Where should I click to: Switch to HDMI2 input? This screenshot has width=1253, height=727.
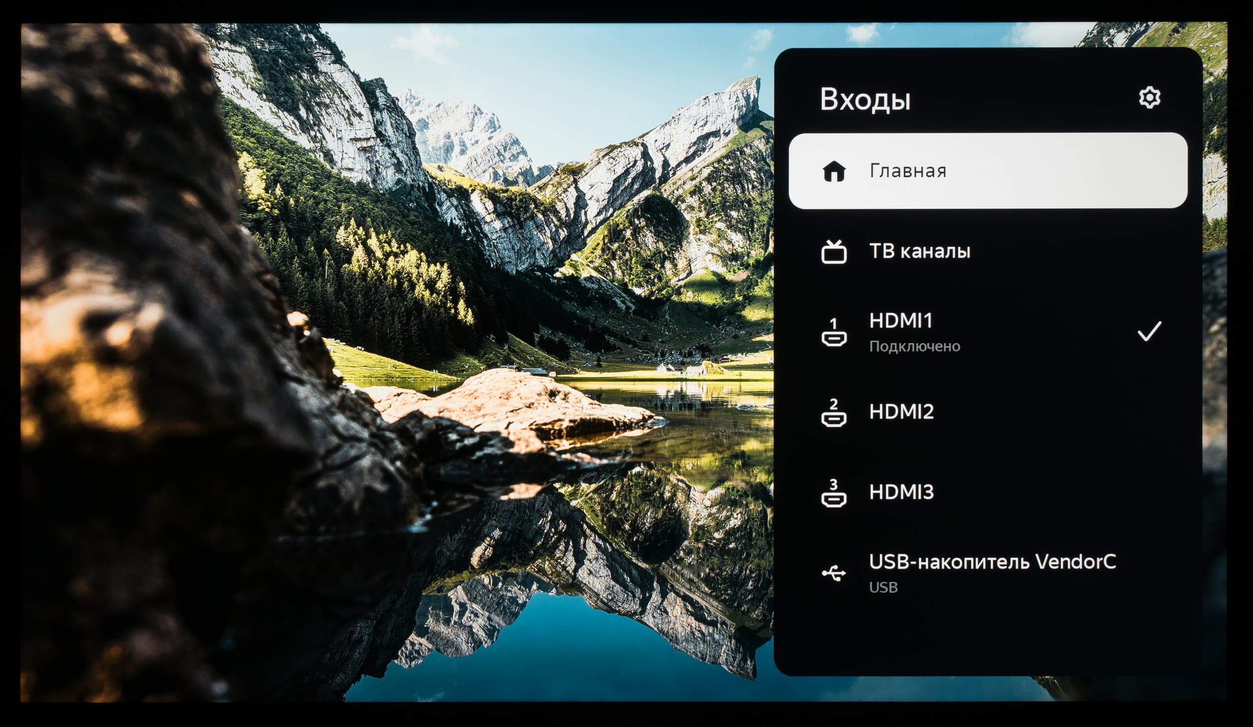(901, 412)
